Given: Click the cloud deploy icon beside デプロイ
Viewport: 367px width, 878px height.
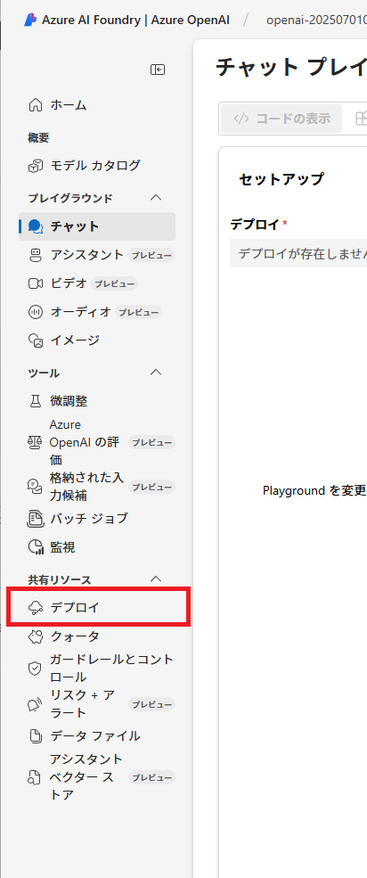Looking at the screenshot, I should pyautogui.click(x=36, y=608).
